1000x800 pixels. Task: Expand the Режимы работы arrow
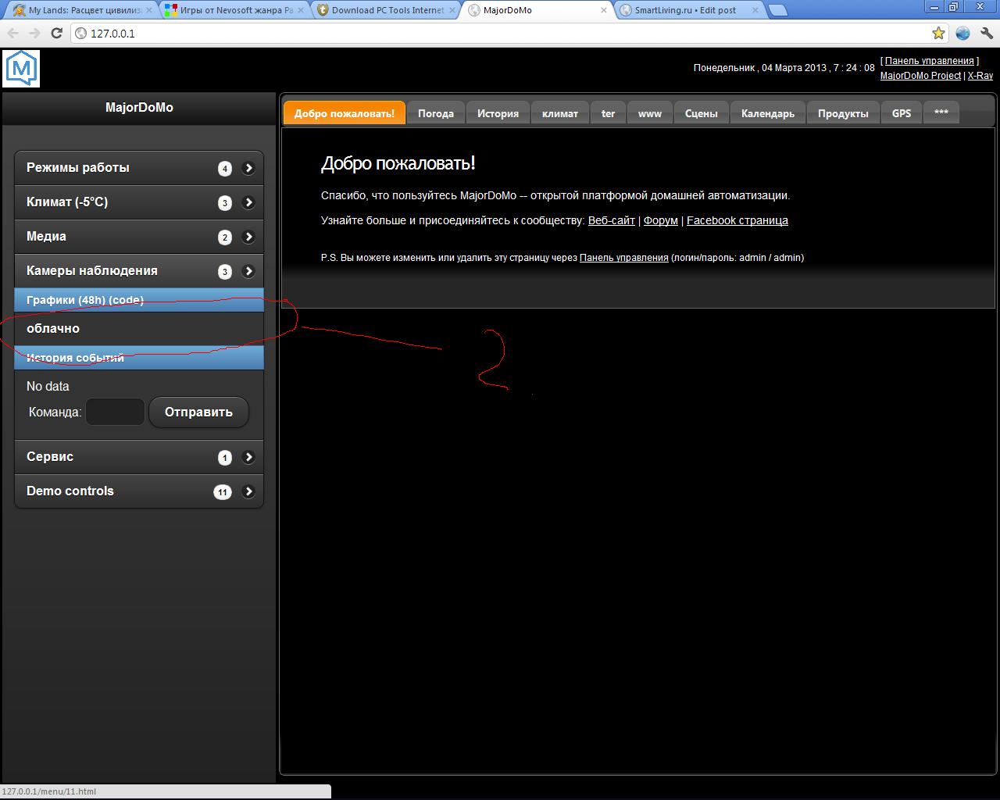pyautogui.click(x=248, y=168)
